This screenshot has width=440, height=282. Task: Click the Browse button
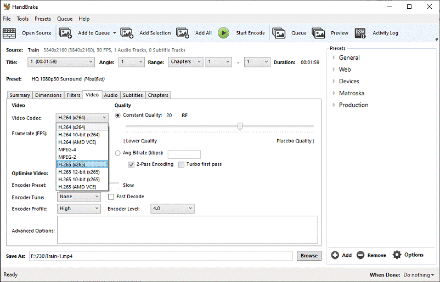309,256
